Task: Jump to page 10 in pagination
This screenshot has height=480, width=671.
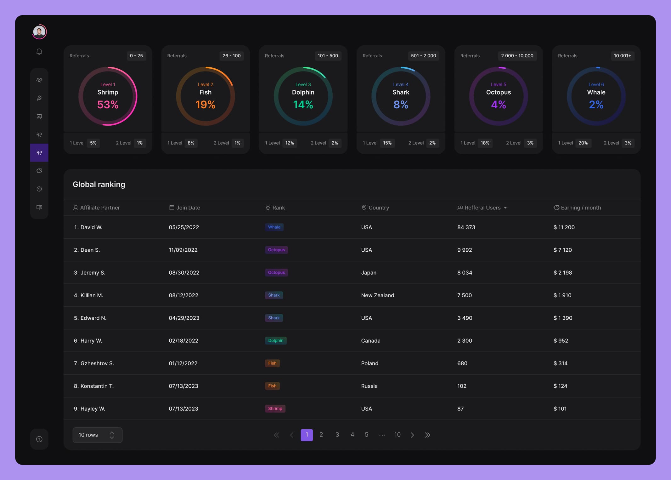Action: tap(397, 435)
